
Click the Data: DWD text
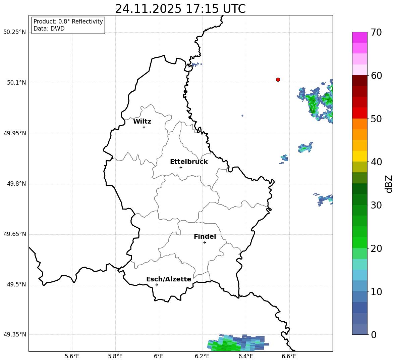(x=49, y=29)
